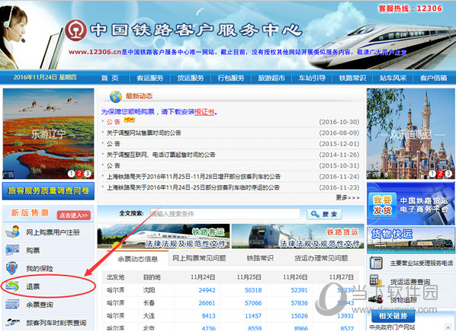Viewport: 456px width, 332px height.
Task: Click the China Railway logo emblem
Action: (75, 30)
